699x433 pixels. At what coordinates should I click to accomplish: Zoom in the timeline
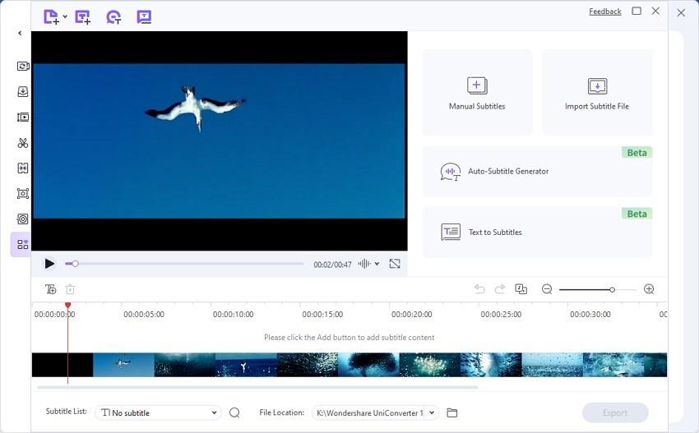(649, 289)
